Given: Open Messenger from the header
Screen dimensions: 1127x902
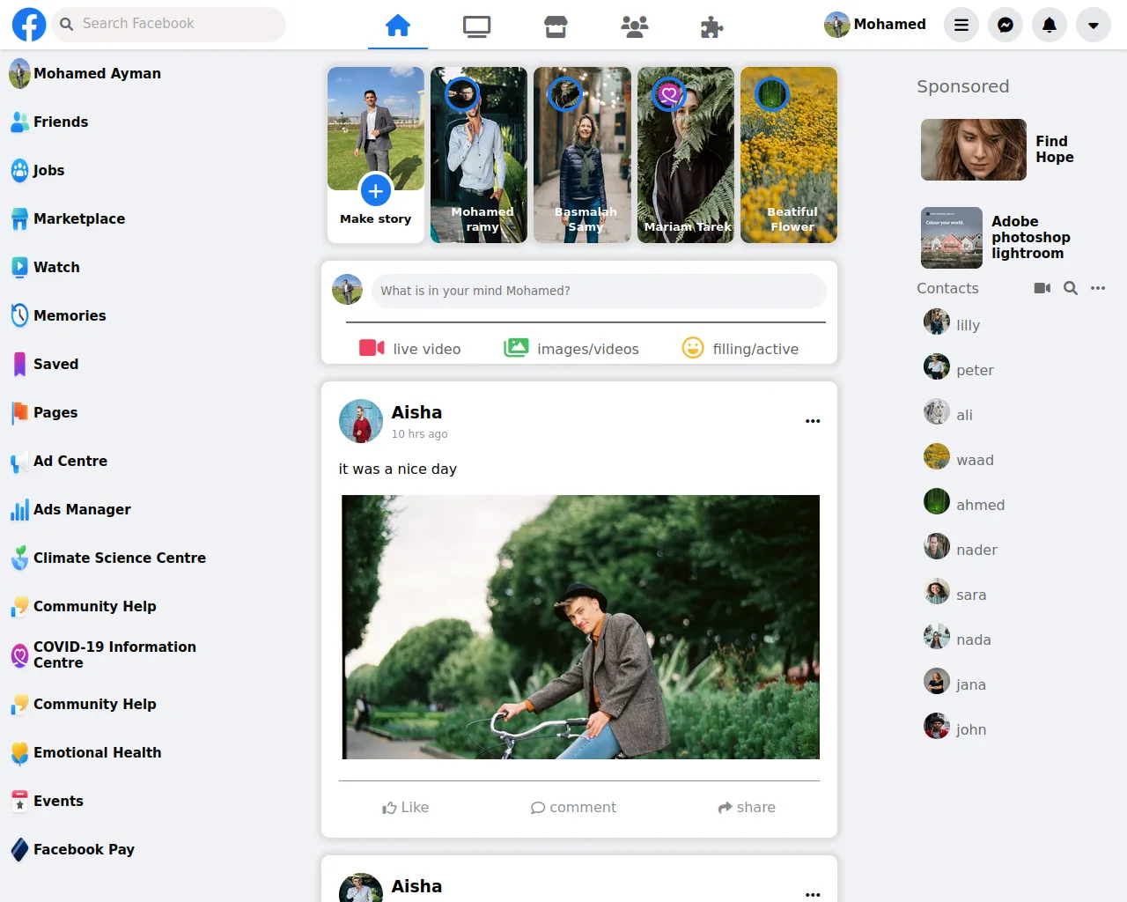Looking at the screenshot, I should (1005, 25).
